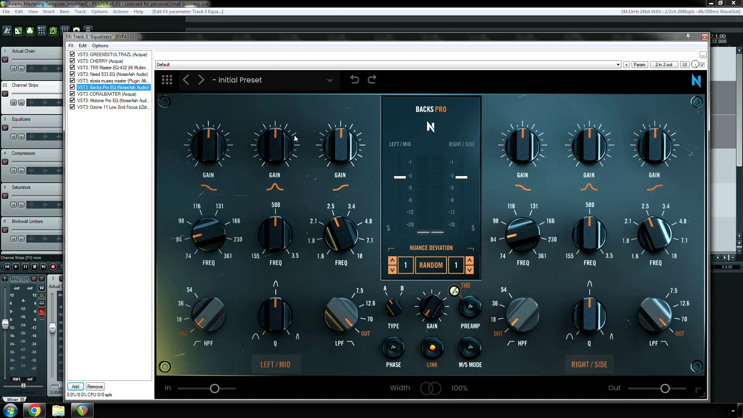Open the 2 in 2 out routing
This screenshot has height=418, width=743.
click(x=664, y=65)
